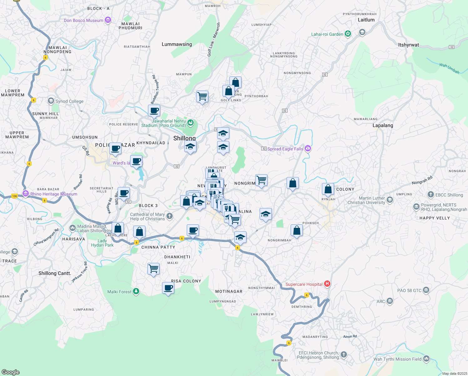Open coffee cup marker on Buddhist Temple Rd
468x376 pixels.
[154, 111]
